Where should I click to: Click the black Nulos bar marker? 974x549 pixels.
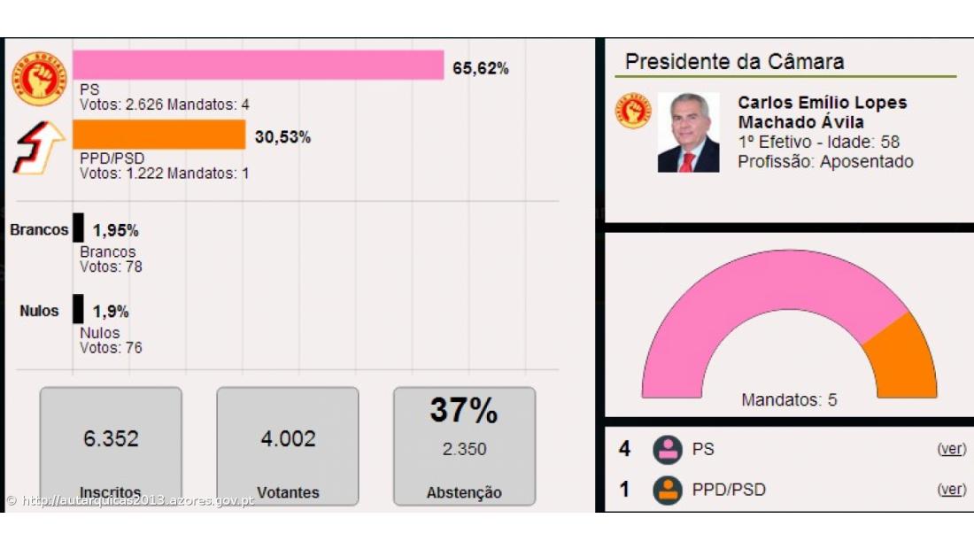tap(79, 311)
